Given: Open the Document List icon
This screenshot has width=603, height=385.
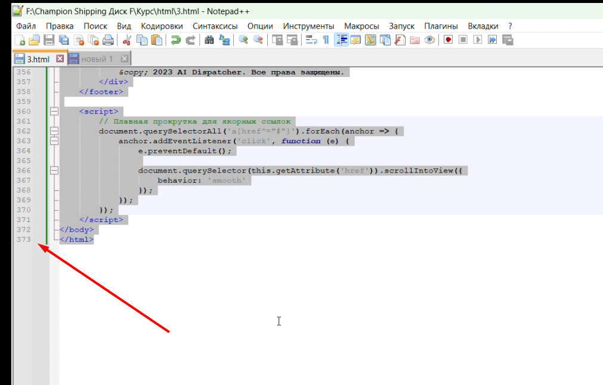Looking at the screenshot, I should pyautogui.click(x=385, y=40).
